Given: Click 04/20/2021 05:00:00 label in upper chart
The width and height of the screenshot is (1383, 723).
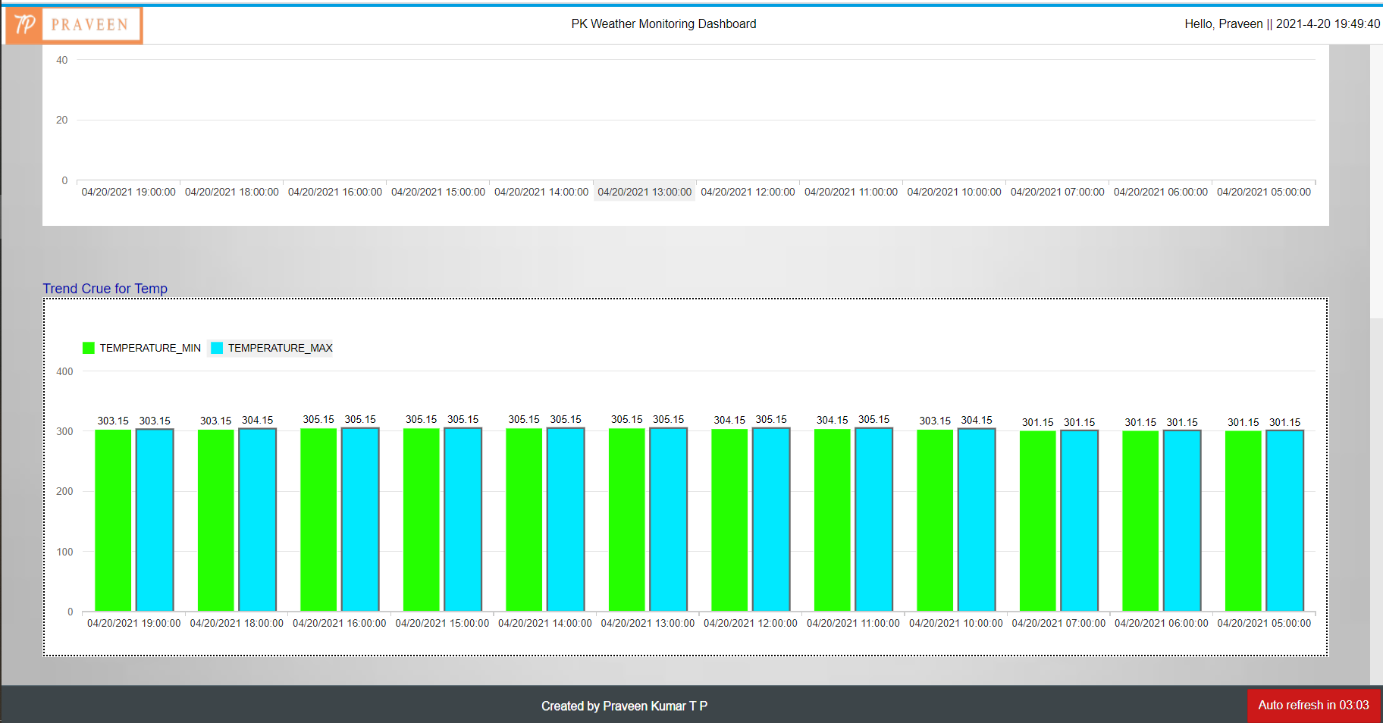Looking at the screenshot, I should pyautogui.click(x=1264, y=192).
